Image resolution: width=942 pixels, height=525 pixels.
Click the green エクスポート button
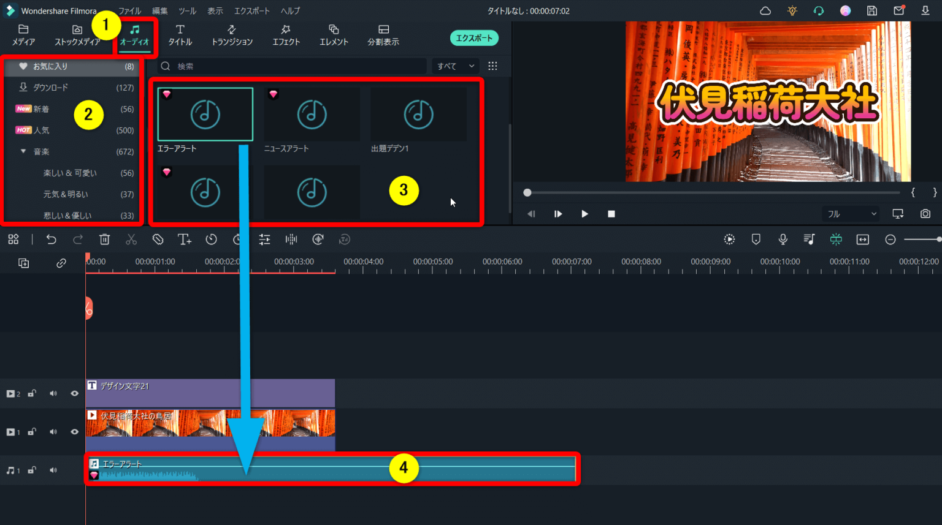click(474, 37)
